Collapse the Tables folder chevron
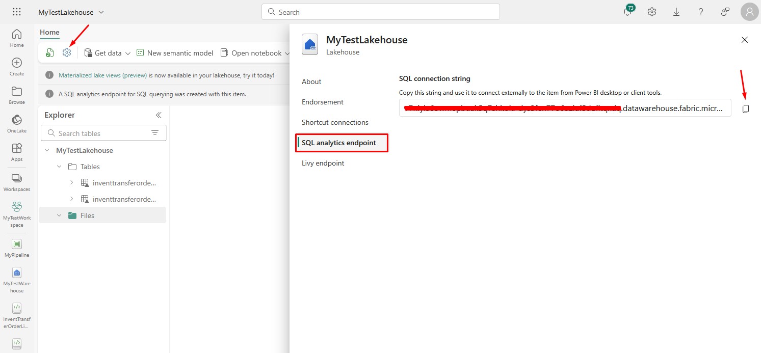This screenshot has width=761, height=353. 59,167
